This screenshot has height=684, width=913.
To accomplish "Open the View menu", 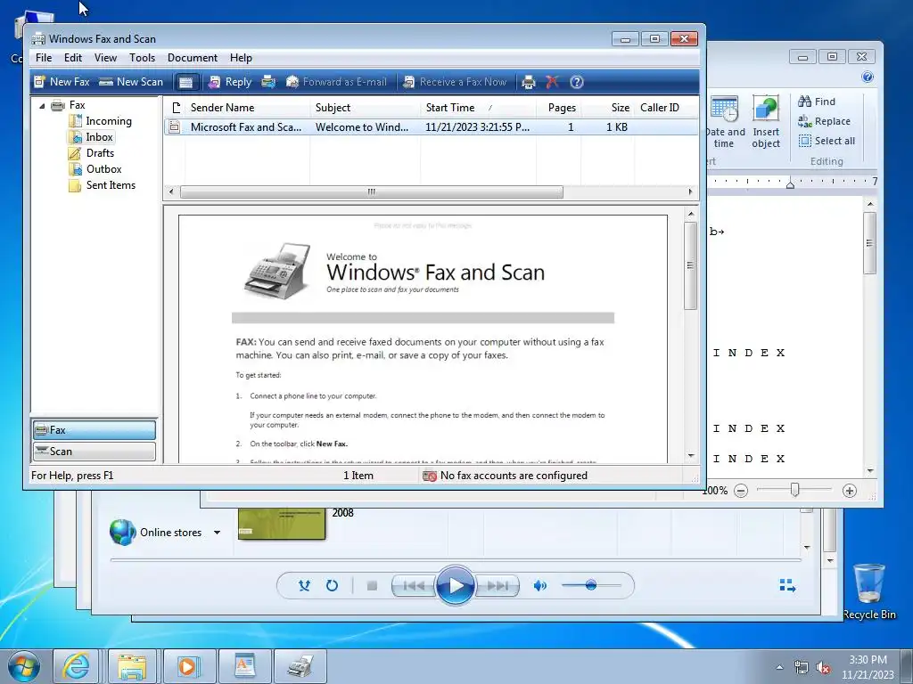I will coord(105,58).
